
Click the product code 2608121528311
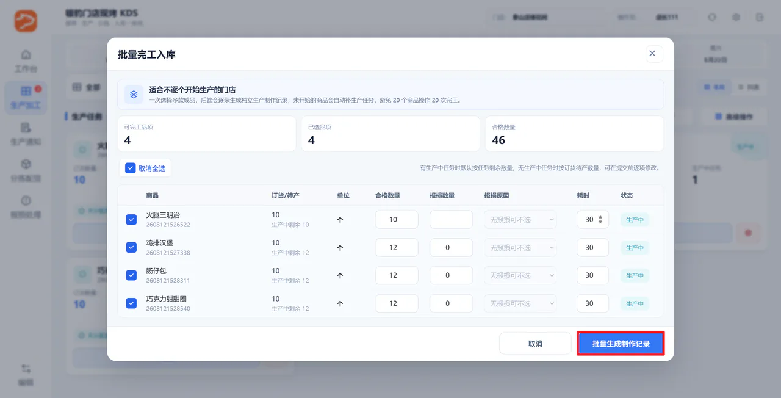(168, 281)
